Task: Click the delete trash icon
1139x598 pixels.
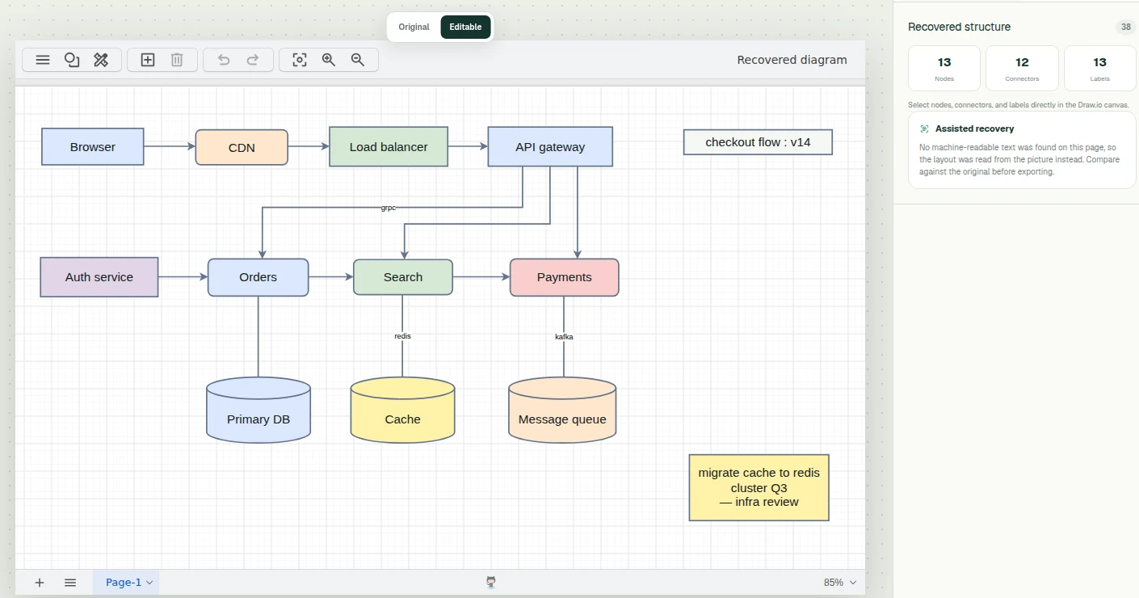Action: (177, 60)
